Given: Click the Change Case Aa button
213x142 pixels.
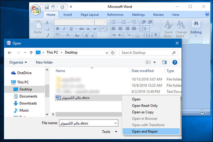Looking at the screenshot, I should 78,35.
